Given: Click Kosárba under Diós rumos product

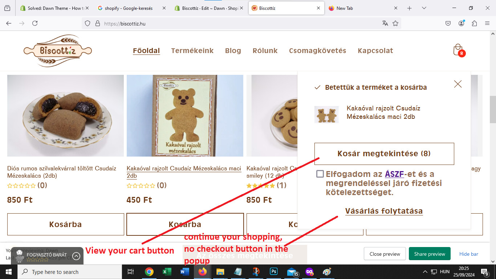Looking at the screenshot, I should coord(66,224).
